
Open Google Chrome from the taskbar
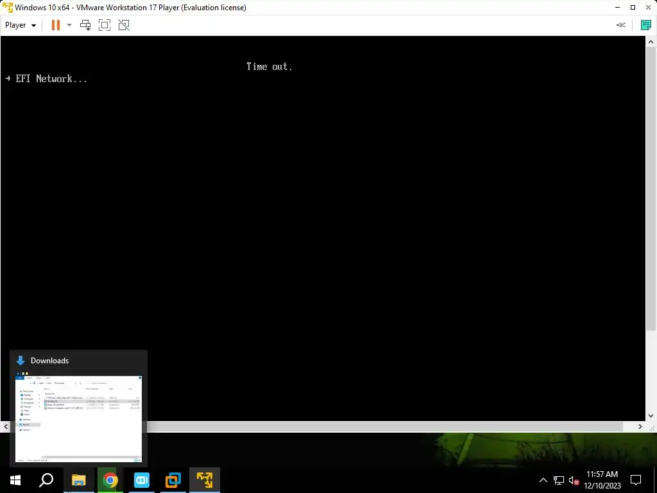pyautogui.click(x=110, y=480)
